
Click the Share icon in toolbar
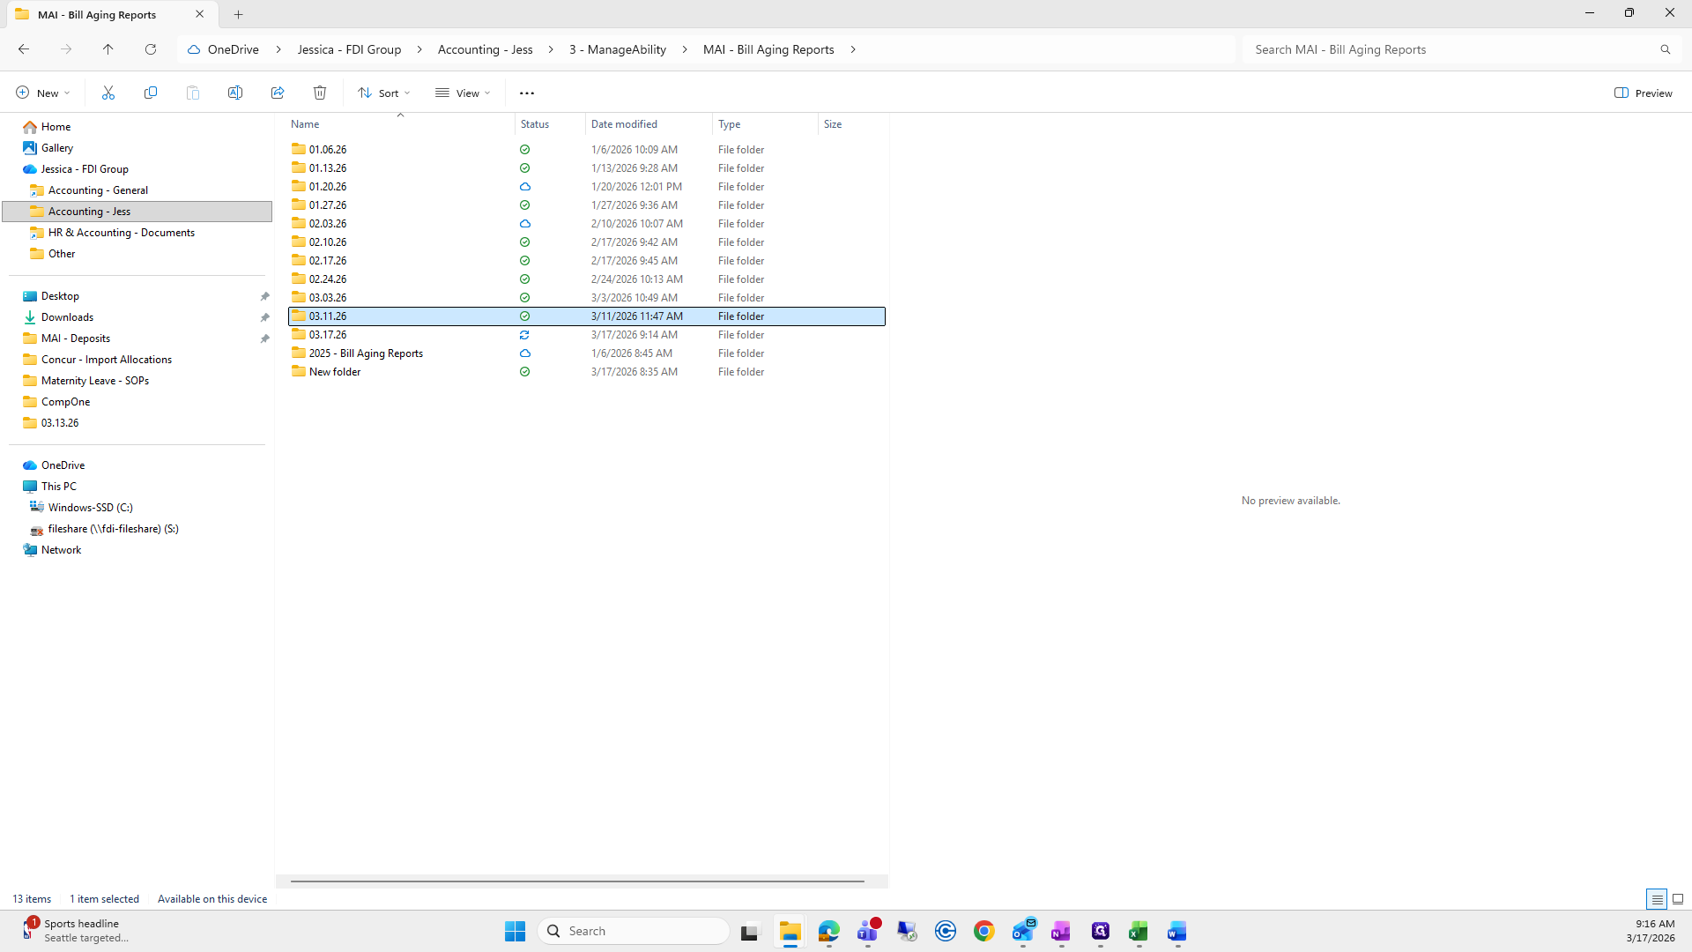point(278,93)
